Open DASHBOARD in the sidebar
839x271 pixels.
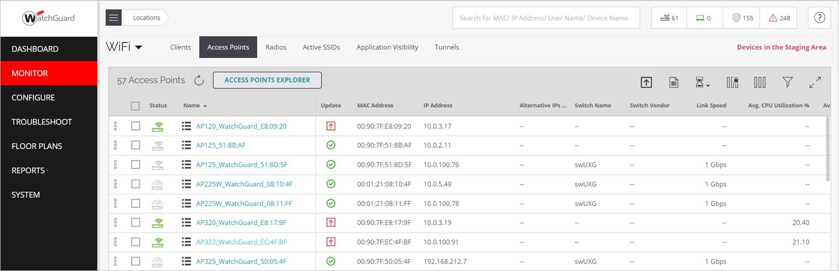(49, 49)
